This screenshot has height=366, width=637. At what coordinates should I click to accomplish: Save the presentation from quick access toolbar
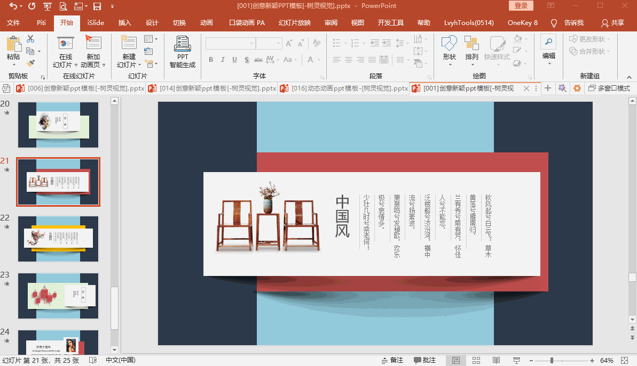(97, 6)
